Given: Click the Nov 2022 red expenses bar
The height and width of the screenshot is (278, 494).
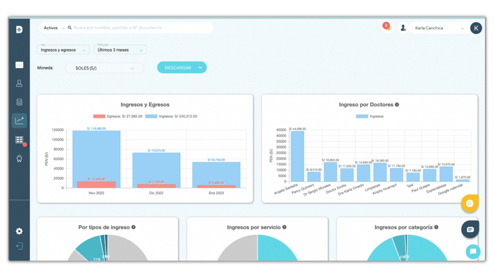Looking at the screenshot, I should coord(96,185).
